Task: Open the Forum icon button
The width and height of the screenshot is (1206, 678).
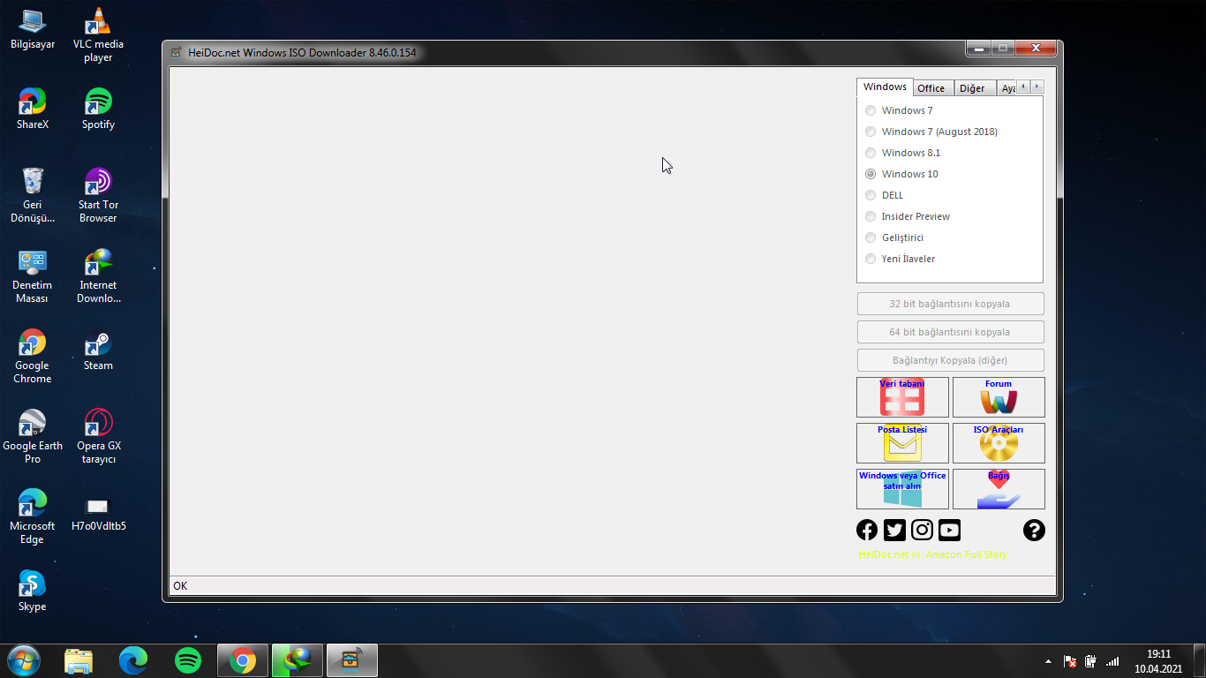Action: [999, 397]
